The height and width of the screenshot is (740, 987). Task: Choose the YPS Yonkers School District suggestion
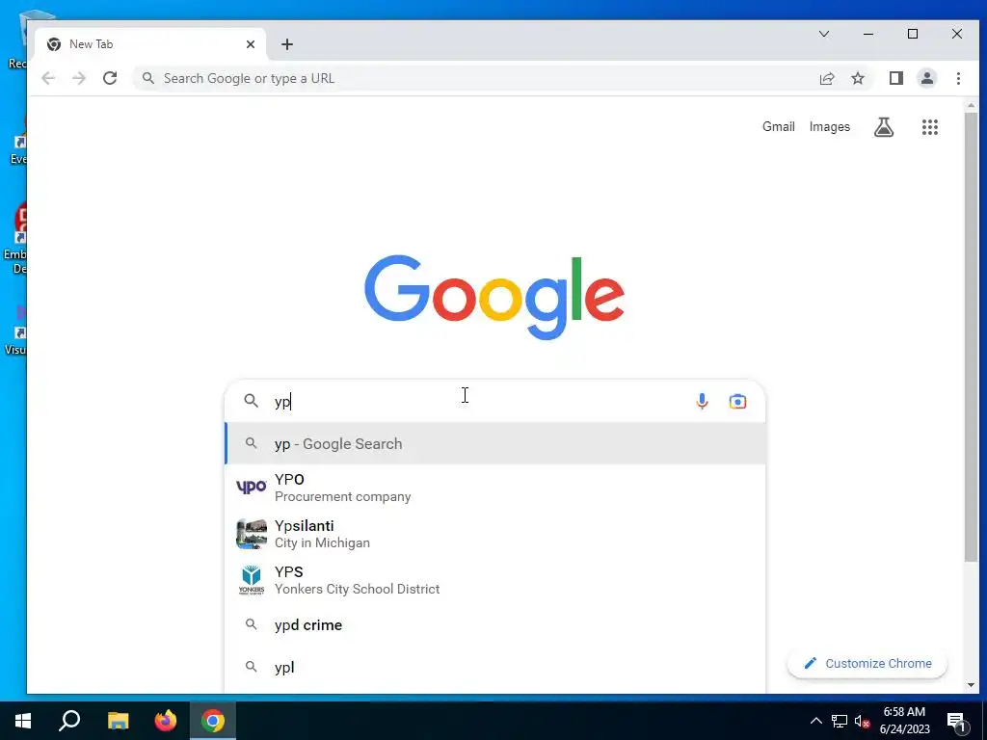point(495,580)
